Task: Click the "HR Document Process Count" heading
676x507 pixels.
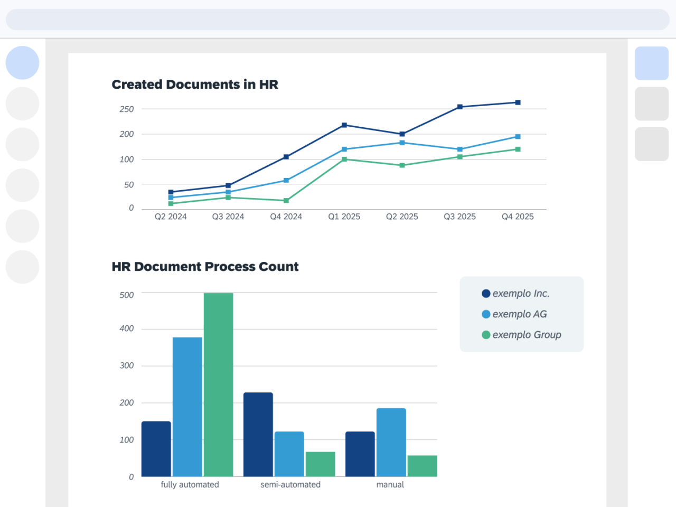Action: click(x=205, y=267)
